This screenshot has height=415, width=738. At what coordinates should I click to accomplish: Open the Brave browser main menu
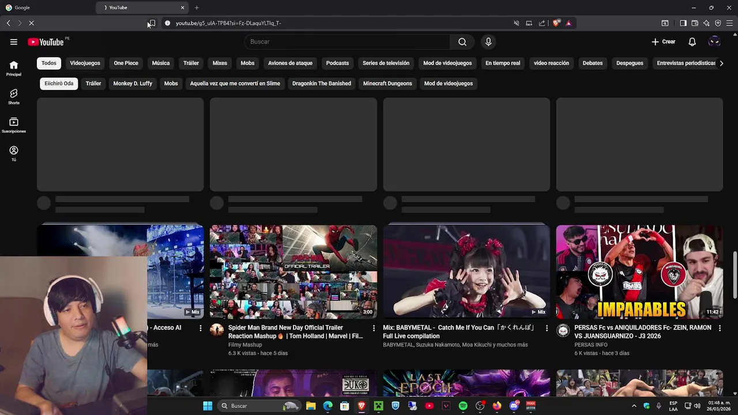[729, 23]
